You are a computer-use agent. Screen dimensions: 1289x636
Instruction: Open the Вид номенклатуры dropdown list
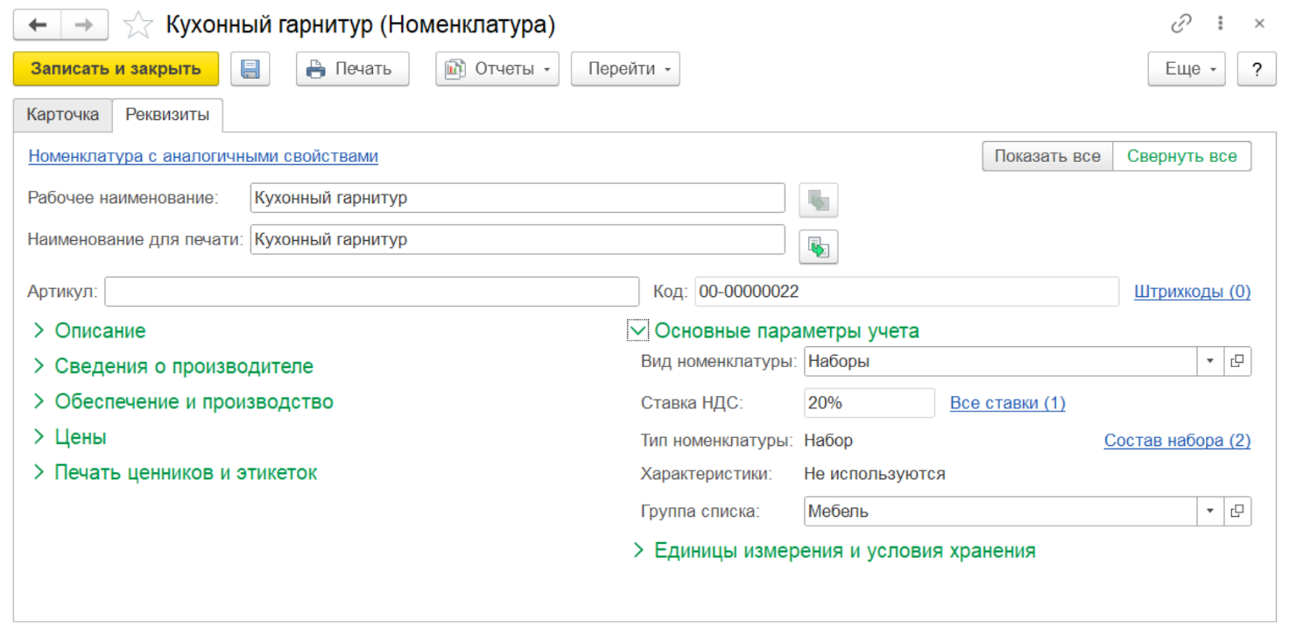pos(1209,361)
